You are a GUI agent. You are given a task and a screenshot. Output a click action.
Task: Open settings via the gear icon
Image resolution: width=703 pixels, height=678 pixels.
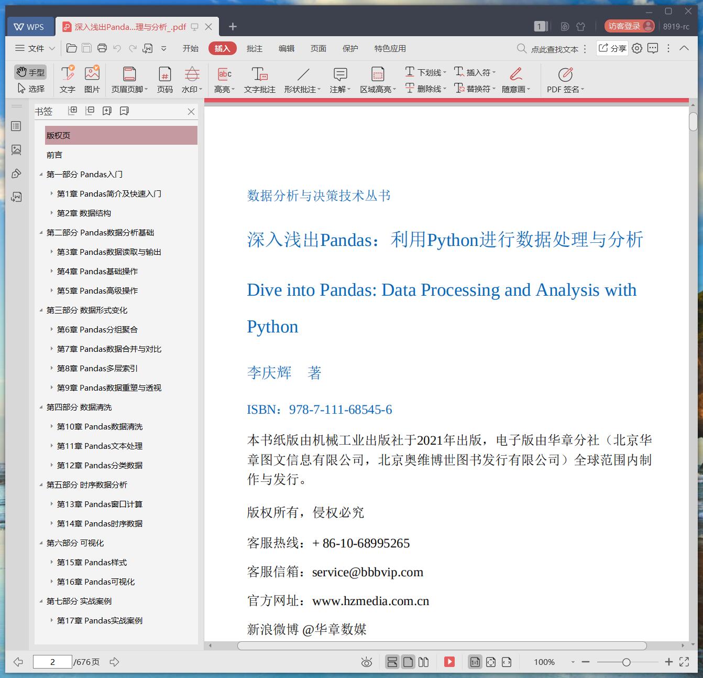pos(637,48)
